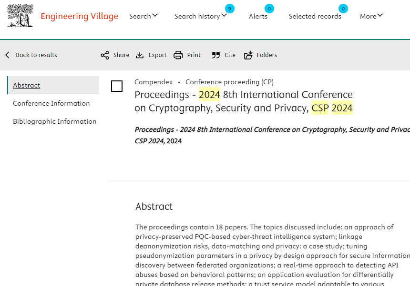Screen dimensions: 410x286
Task: Expand the More menu
Action: click(371, 16)
